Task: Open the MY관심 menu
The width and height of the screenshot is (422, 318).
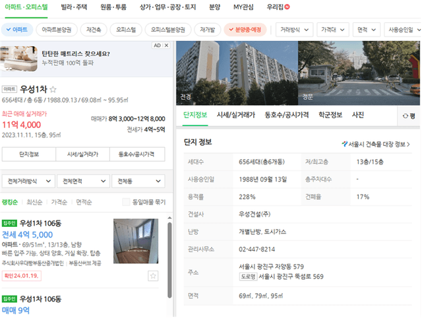Action: coord(243,7)
